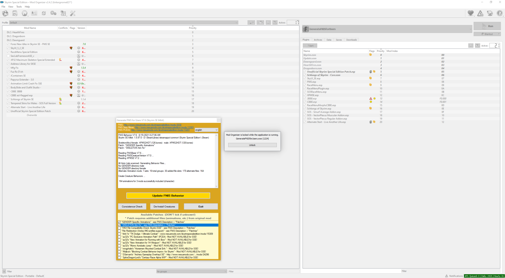Open the english language dropdown in FNIS
The width and height of the screenshot is (505, 278).
click(206, 130)
